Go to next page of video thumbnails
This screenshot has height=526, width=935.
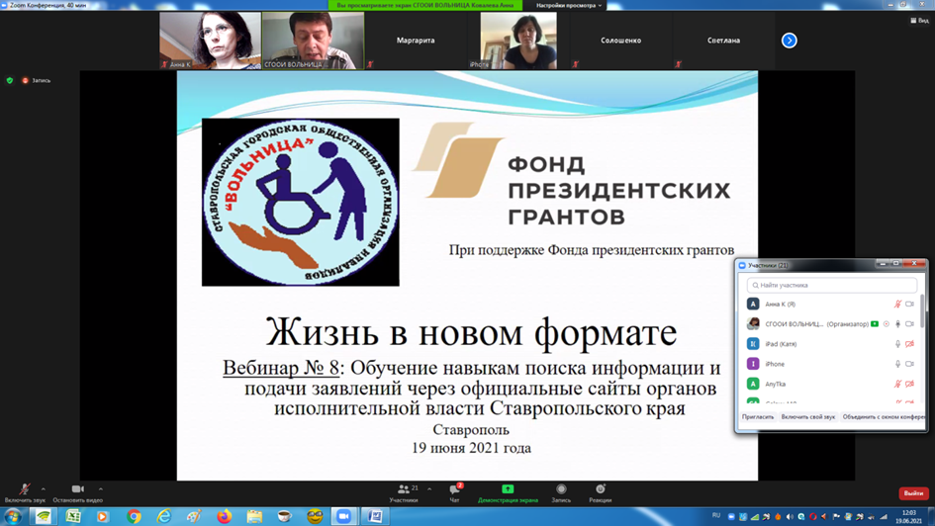pos(789,41)
